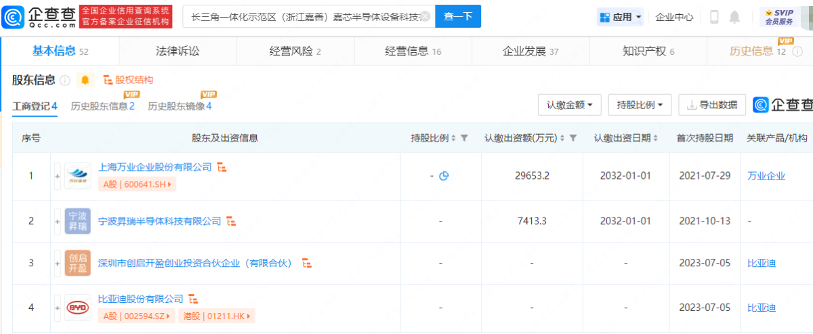
Task: Switch to 经营信息 tab
Action: coord(413,51)
